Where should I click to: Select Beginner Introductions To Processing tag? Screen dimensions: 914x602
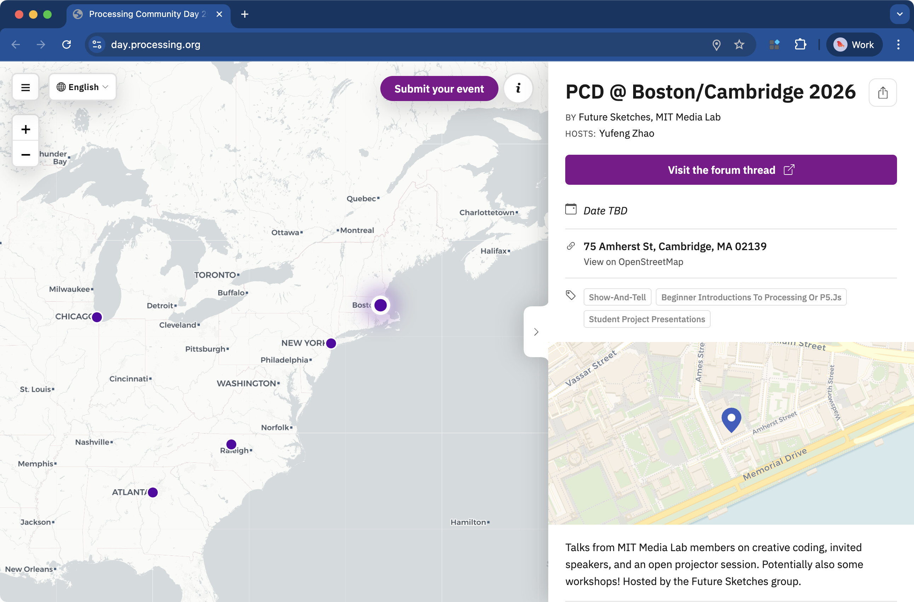(751, 297)
